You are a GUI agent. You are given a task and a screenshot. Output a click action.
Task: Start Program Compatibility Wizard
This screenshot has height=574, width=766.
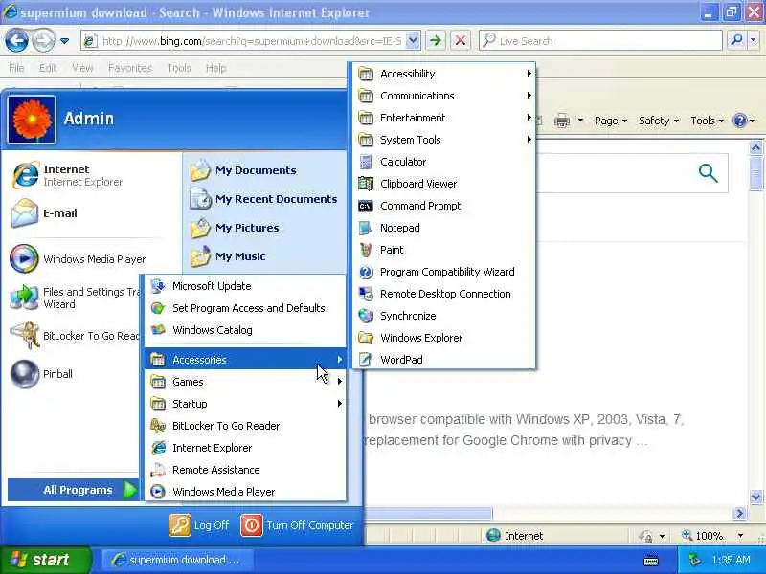(x=443, y=272)
